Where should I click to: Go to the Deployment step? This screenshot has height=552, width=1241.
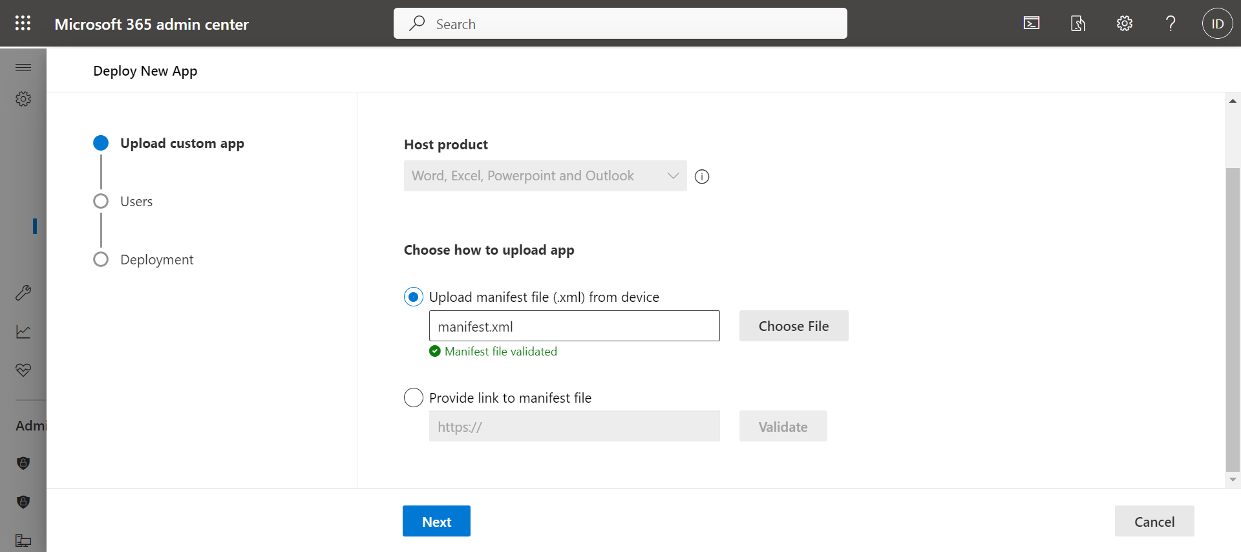tap(156, 260)
